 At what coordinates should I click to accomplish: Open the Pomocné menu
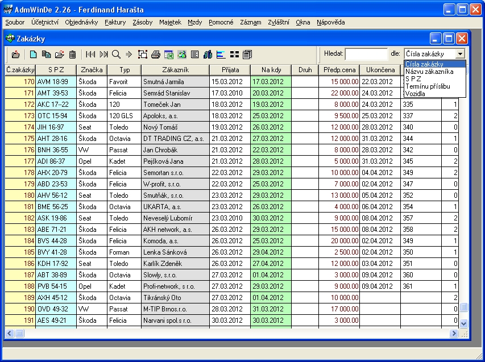(221, 22)
